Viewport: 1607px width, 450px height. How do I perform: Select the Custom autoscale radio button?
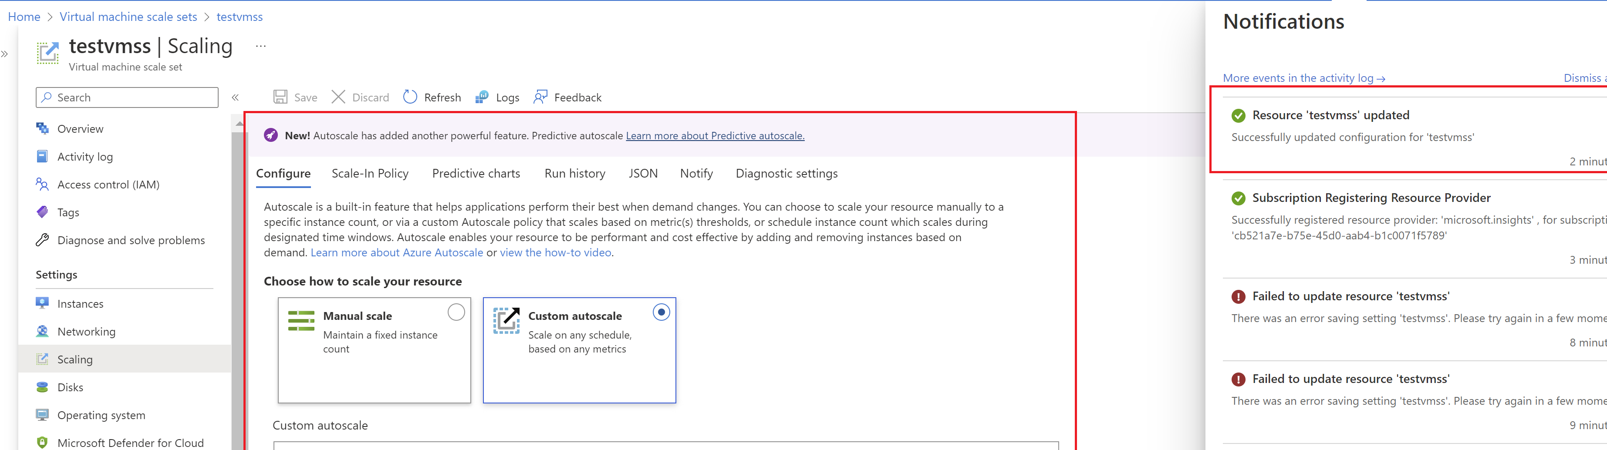(x=661, y=312)
